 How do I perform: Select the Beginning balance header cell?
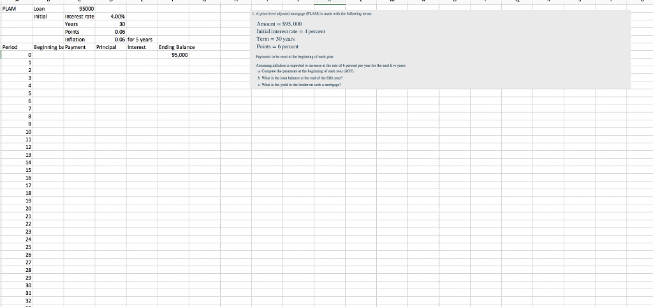[x=48, y=47]
